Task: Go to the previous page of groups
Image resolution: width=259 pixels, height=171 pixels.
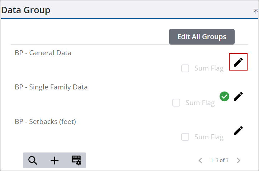Action: click(x=200, y=160)
